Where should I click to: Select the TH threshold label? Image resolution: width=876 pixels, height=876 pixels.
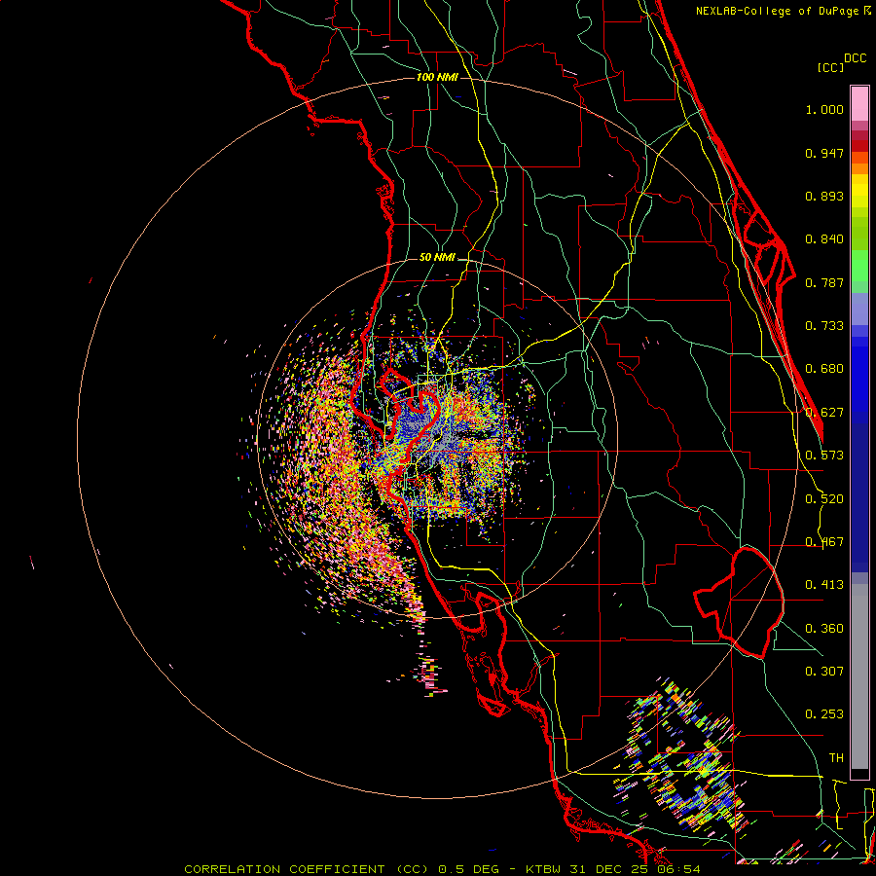(836, 758)
